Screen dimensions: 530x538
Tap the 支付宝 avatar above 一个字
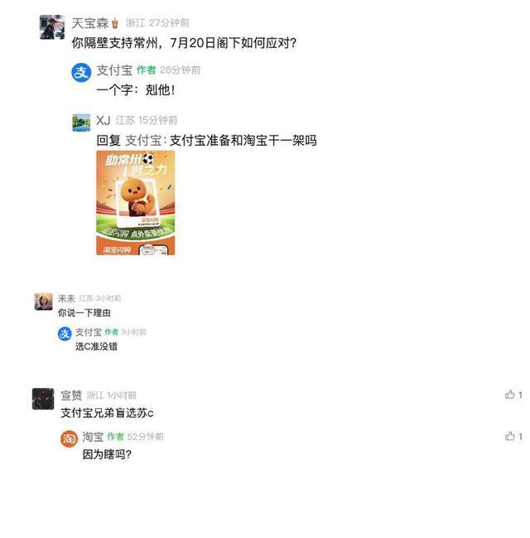[x=81, y=73]
